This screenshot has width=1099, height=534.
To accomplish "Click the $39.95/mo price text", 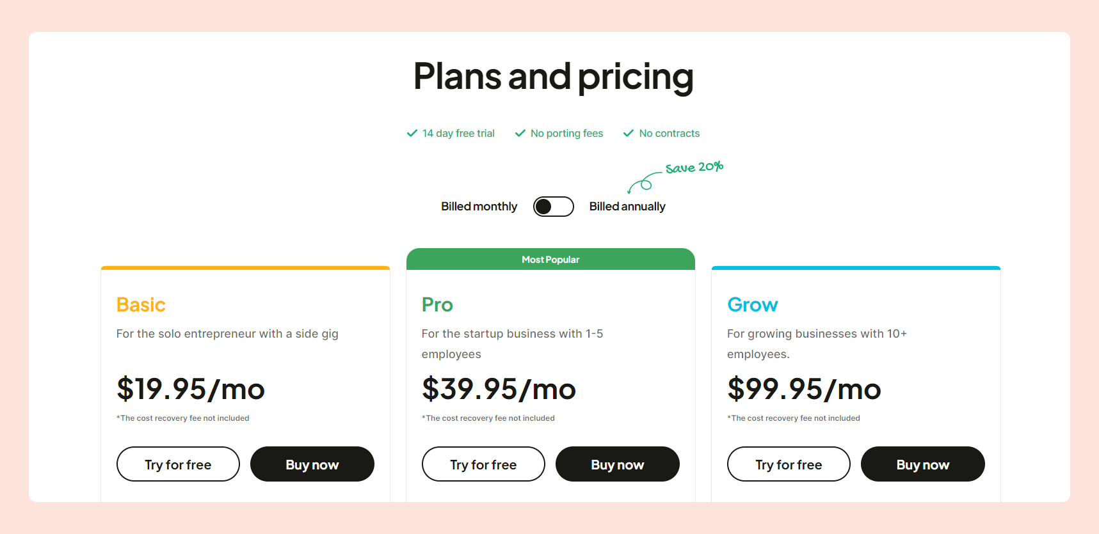I will tap(499, 389).
